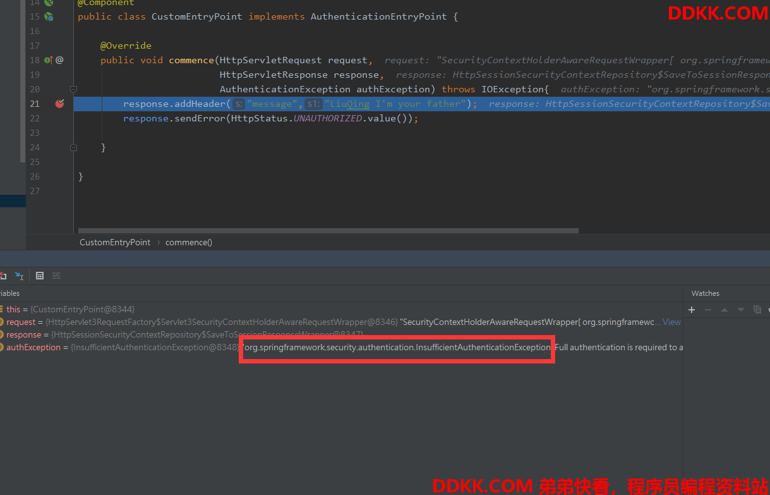
Task: Click the 'CustomEntryPoint' class name on line 15
Action: point(196,16)
